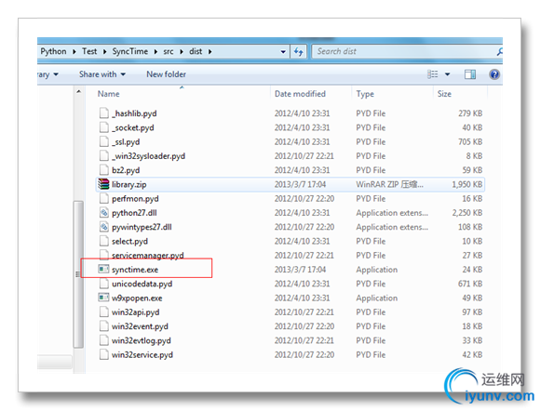Screen dimensions: 540x411
Task: Click the WinRAR ZIP type cell
Action: [389, 184]
